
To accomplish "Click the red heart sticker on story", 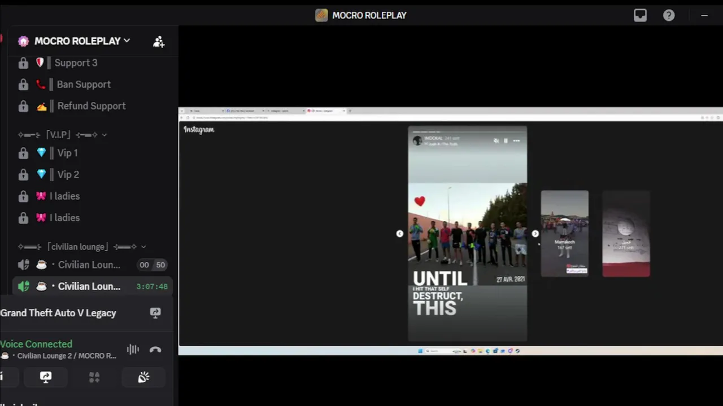I will (419, 201).
